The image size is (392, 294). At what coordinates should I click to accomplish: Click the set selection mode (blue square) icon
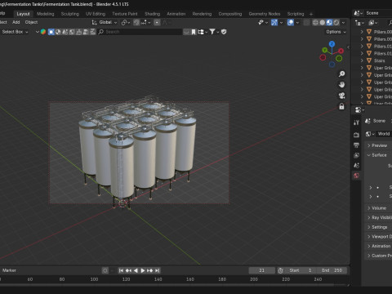point(51,32)
